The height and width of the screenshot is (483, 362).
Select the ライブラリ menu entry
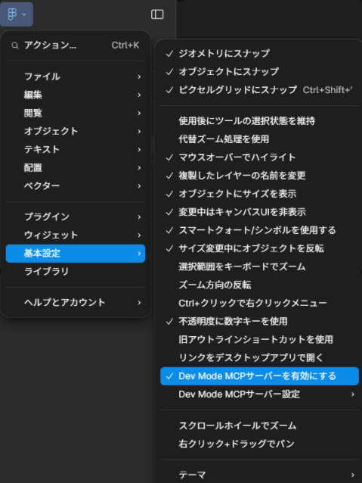coord(76,271)
